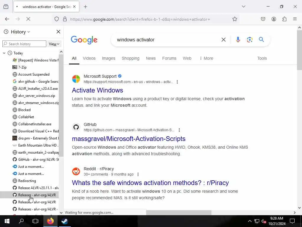Open Reddit result options menu
This screenshot has height=227, width=302.
tap(138, 174)
